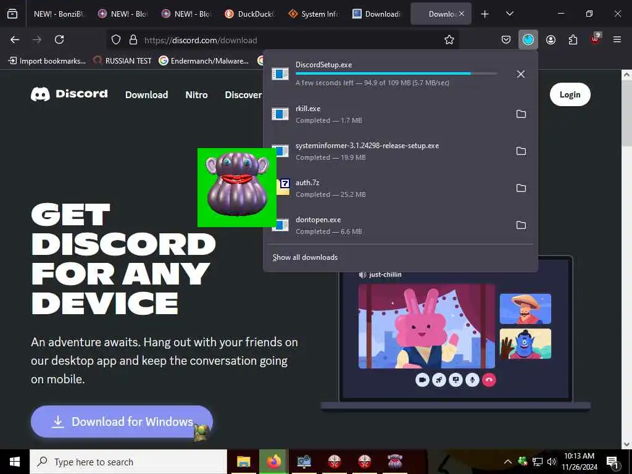Go back to previous page
632x474 pixels.
pos(15,39)
